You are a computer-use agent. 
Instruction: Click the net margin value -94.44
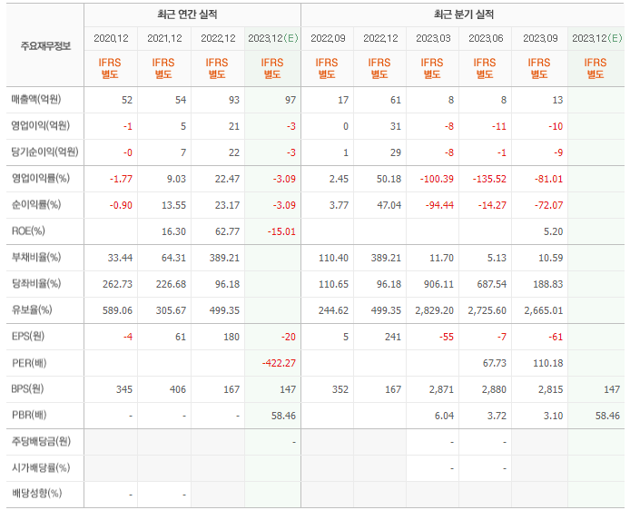pos(439,206)
